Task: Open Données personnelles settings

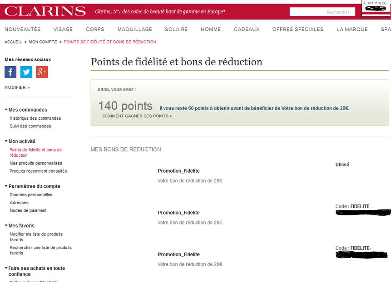Action: pyautogui.click(x=31, y=195)
